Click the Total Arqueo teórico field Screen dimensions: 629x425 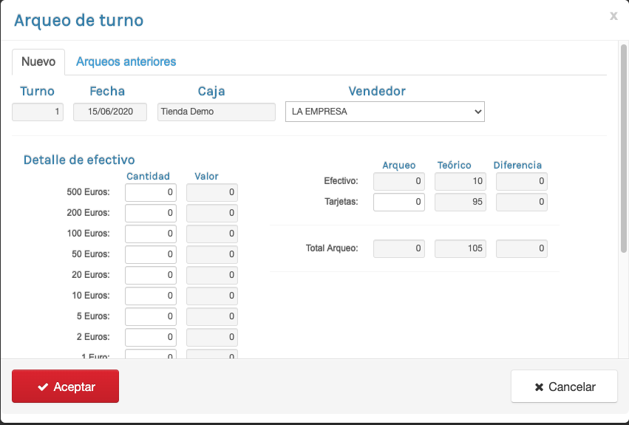(460, 249)
